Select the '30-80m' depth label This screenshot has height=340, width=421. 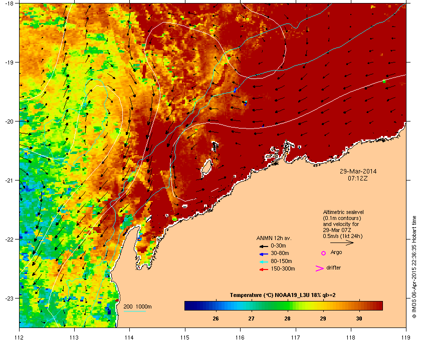[x=280, y=253]
